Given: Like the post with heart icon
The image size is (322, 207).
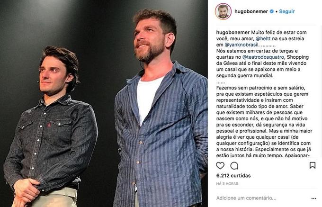Looking at the screenshot, I should 220,165.
